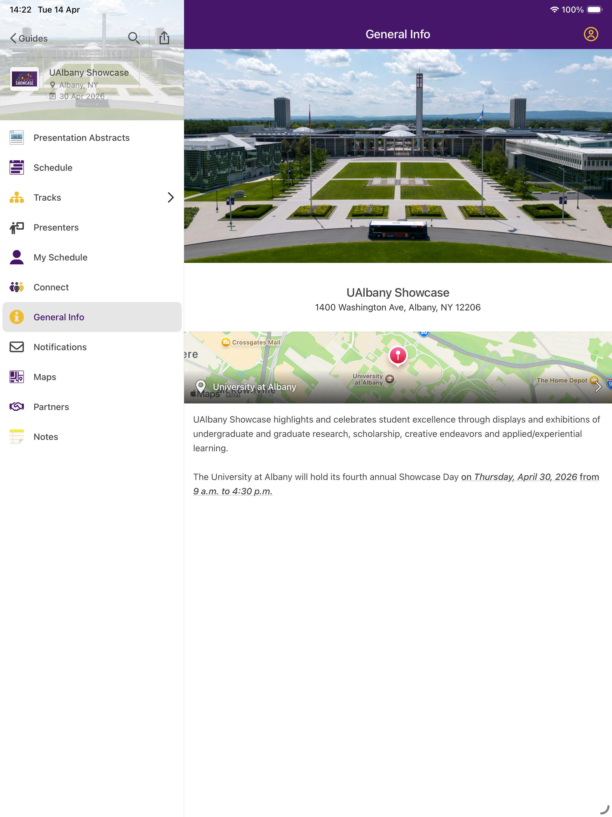Tap the campus aerial banner photo
This screenshot has width=612, height=817.
click(398, 156)
